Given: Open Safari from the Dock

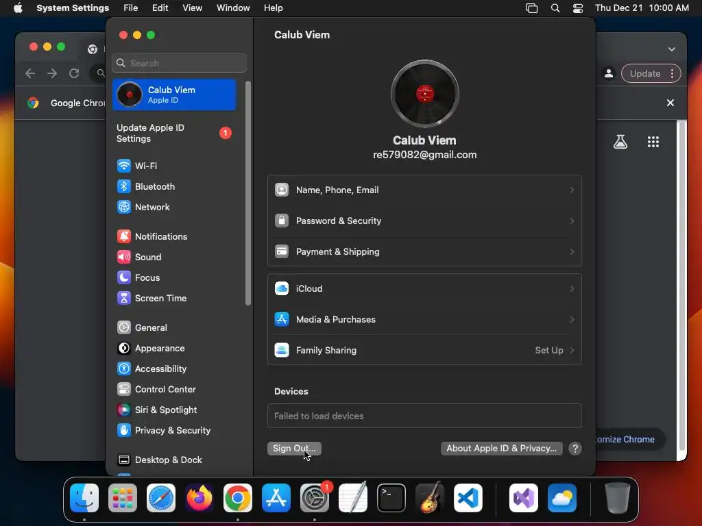Looking at the screenshot, I should click(161, 498).
